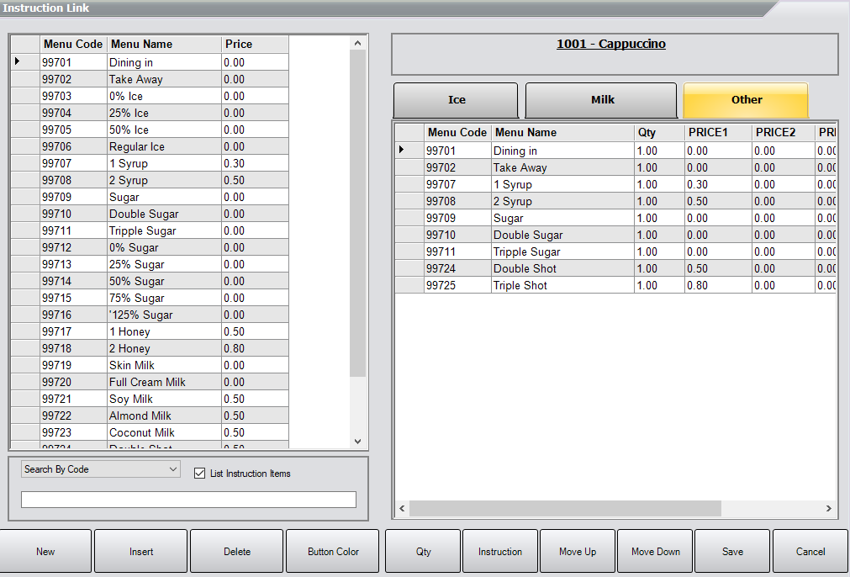This screenshot has width=850, height=577.
Task: Open the Button Color option
Action: [x=333, y=552]
